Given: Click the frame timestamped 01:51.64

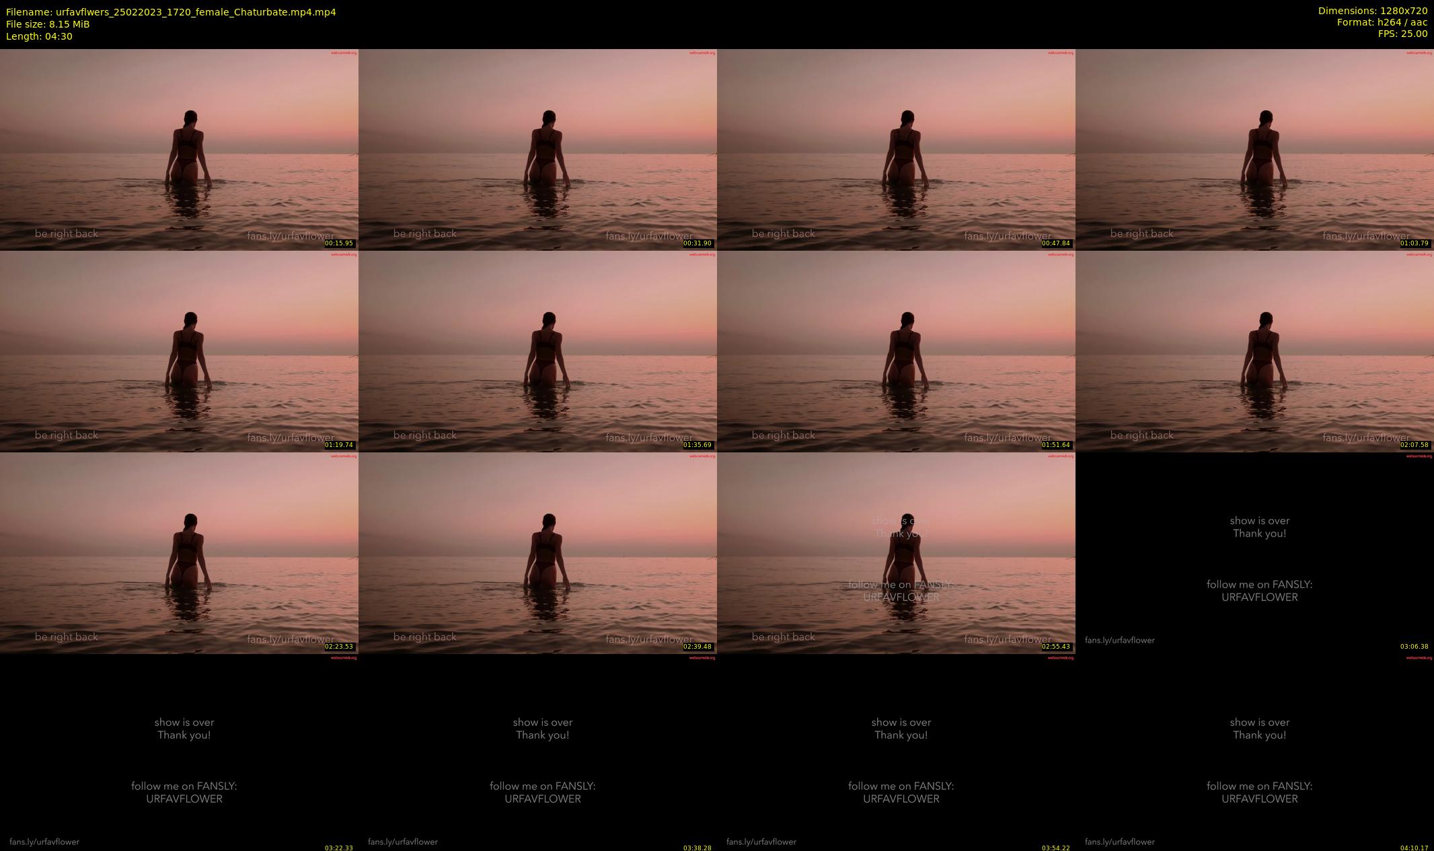Looking at the screenshot, I should 896,351.
